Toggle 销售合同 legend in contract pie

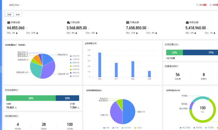coord(74,73)
